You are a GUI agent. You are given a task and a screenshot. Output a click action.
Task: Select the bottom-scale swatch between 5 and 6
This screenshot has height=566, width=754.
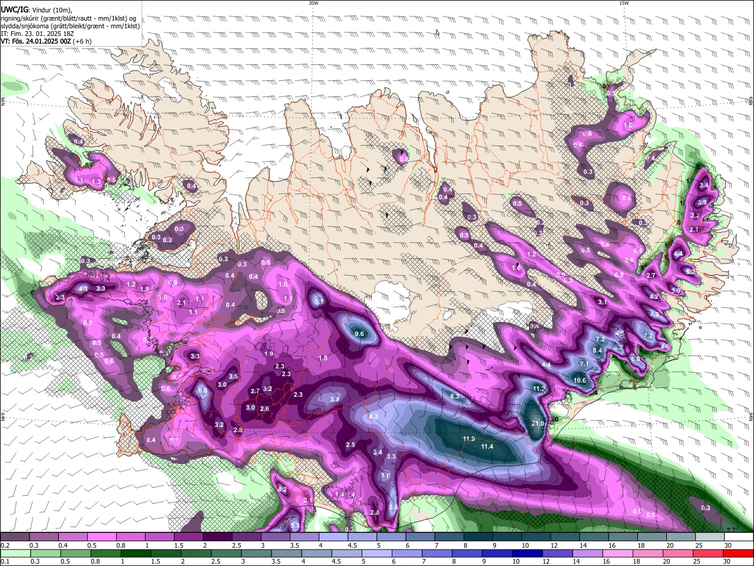coord(377,554)
